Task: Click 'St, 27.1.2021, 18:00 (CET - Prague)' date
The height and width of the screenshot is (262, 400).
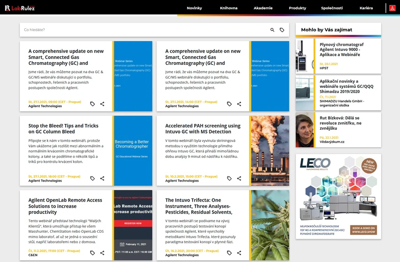Action: [x=54, y=176]
